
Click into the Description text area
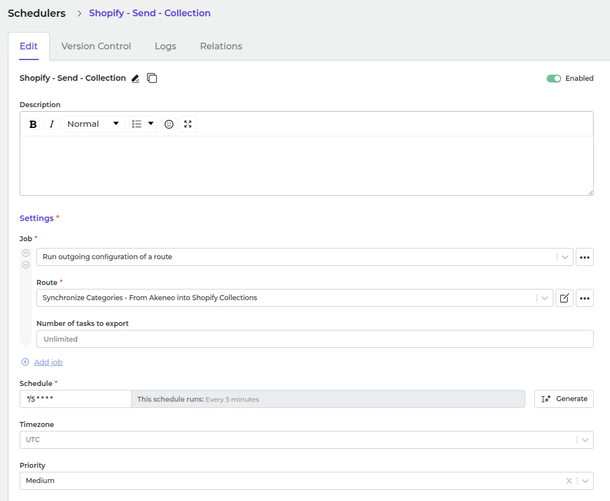pos(306,166)
